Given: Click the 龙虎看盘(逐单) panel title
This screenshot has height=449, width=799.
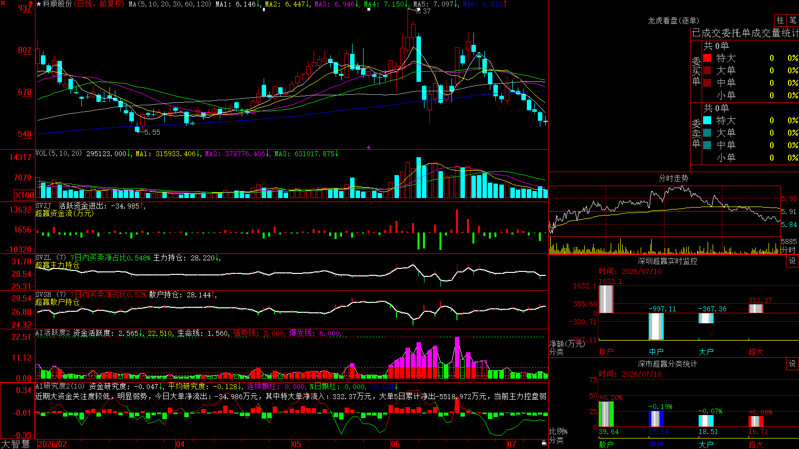Looking at the screenshot, I should (673, 20).
